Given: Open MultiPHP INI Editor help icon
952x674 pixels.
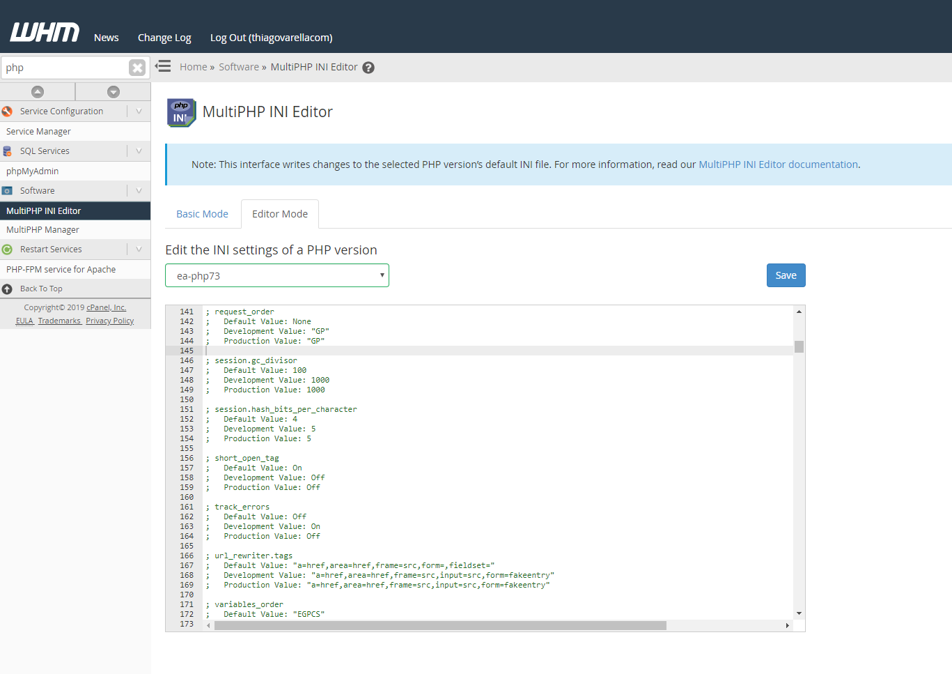Looking at the screenshot, I should click(368, 68).
